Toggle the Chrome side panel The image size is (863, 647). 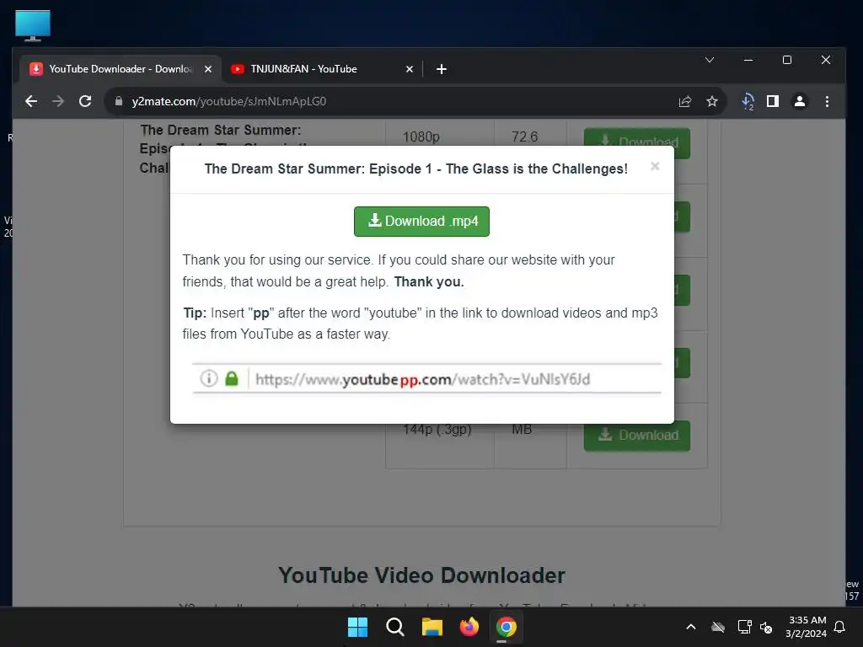coord(773,101)
